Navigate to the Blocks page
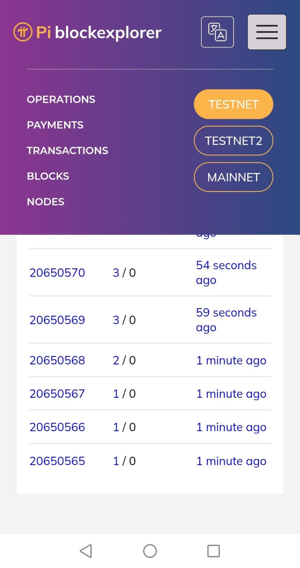The height and width of the screenshot is (568, 300). pos(48,176)
